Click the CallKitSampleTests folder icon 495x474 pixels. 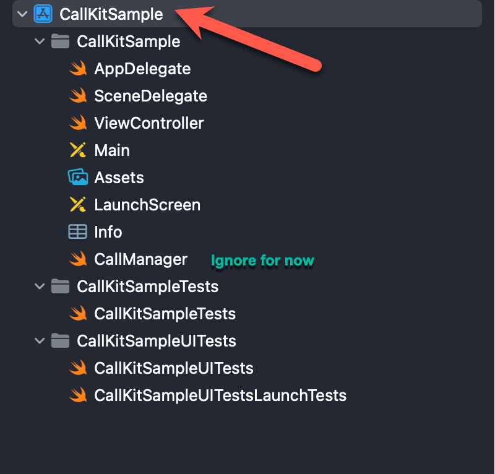[x=60, y=286]
